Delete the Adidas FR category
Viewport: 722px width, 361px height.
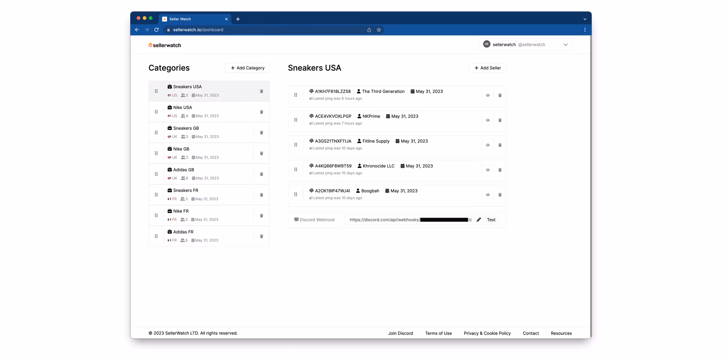point(261,236)
